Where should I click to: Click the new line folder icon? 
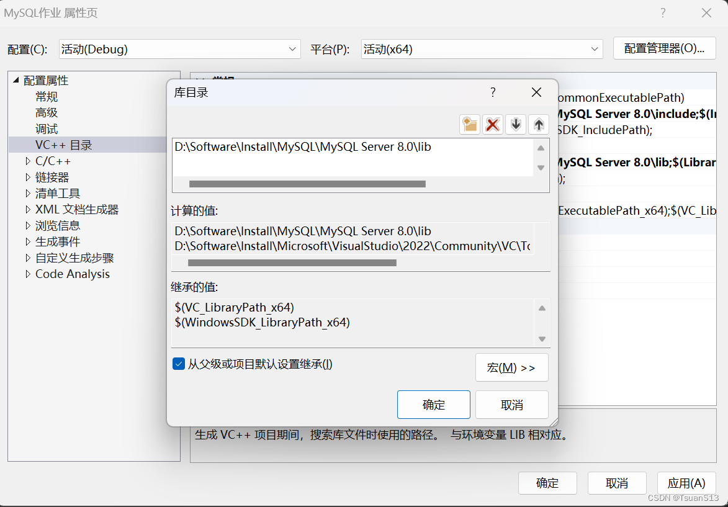pos(469,125)
